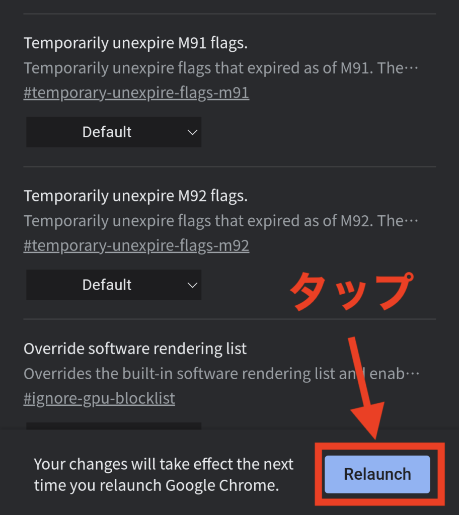
Task: Click the red arrow annotation pointing to Relaunch
Action: click(x=366, y=388)
